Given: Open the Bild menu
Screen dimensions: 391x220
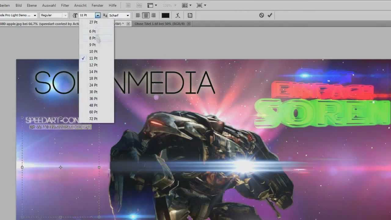Looking at the screenshot, I should (18, 5).
